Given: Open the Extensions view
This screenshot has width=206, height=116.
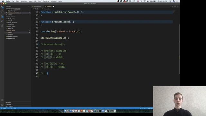Looking at the screenshot, I should [x=2, y=26].
